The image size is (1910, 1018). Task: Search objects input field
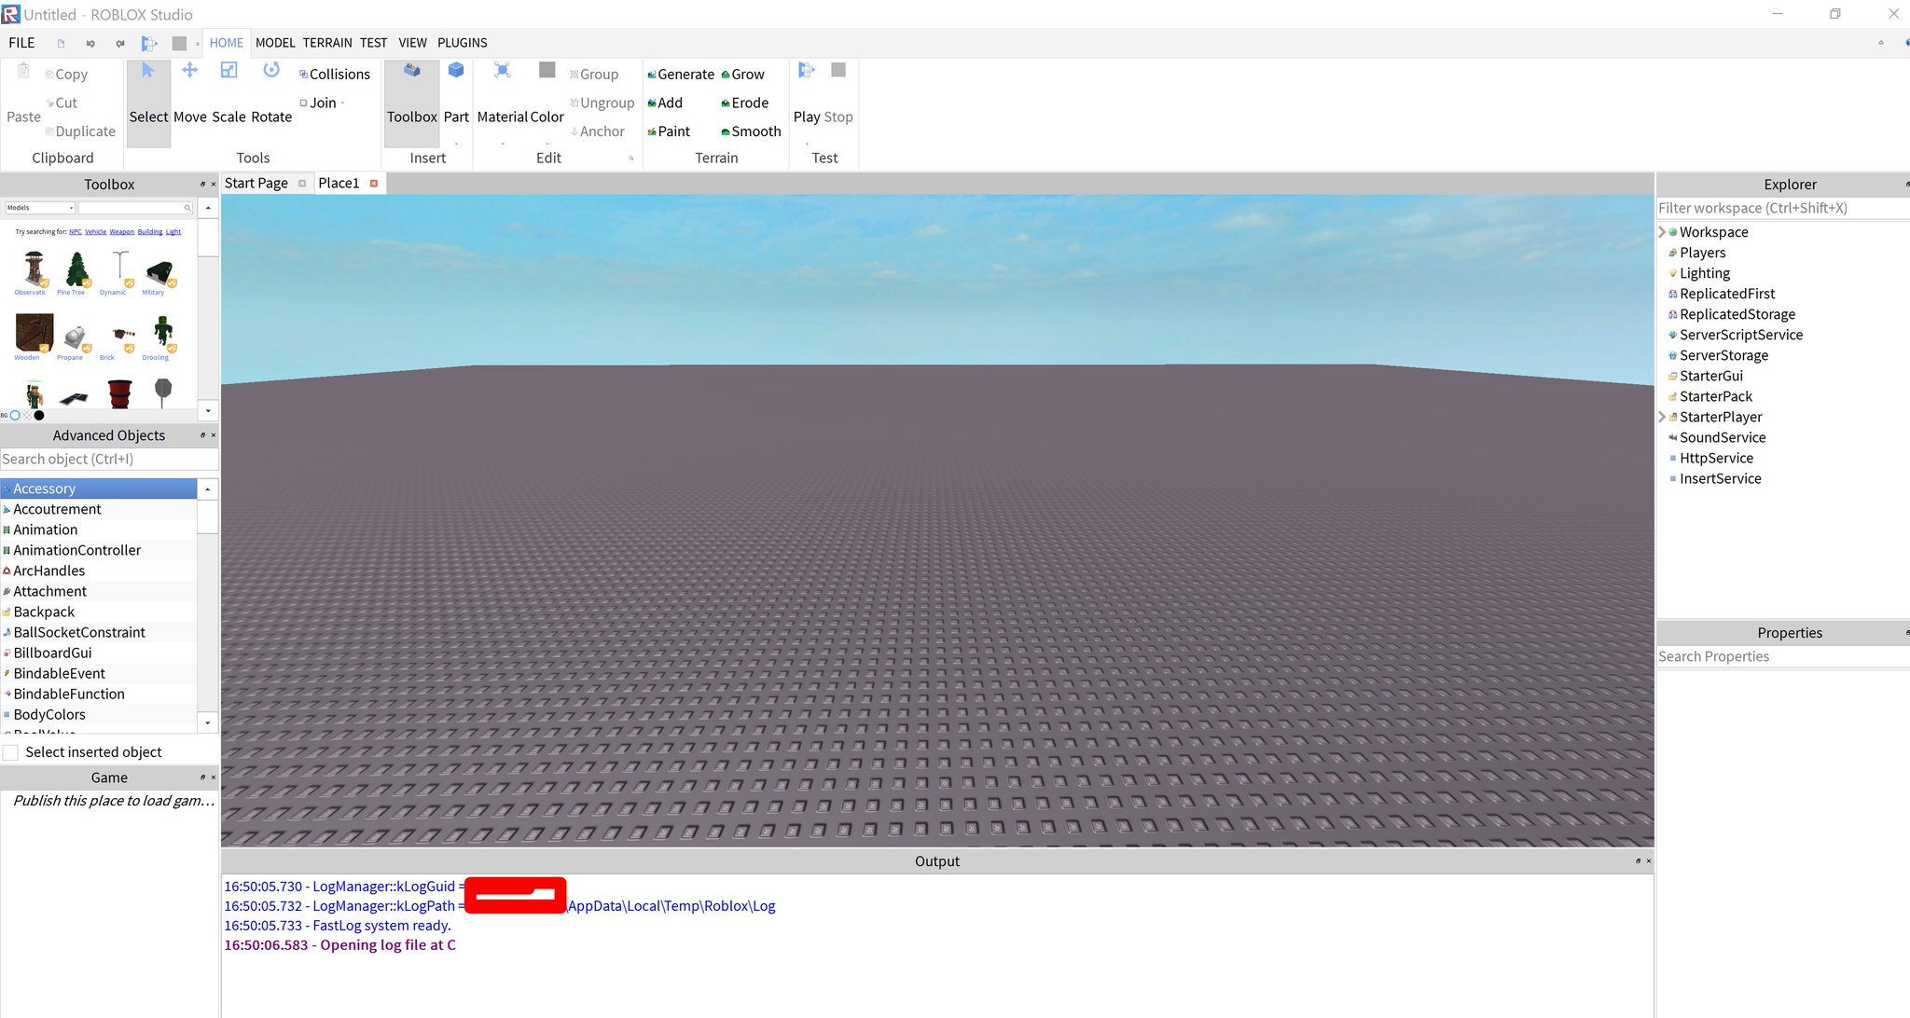(x=104, y=459)
